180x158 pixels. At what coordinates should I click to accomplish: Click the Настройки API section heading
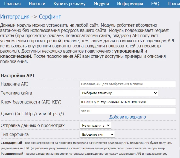pos(18,75)
